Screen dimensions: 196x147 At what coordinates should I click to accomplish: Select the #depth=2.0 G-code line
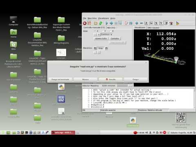[98, 105]
